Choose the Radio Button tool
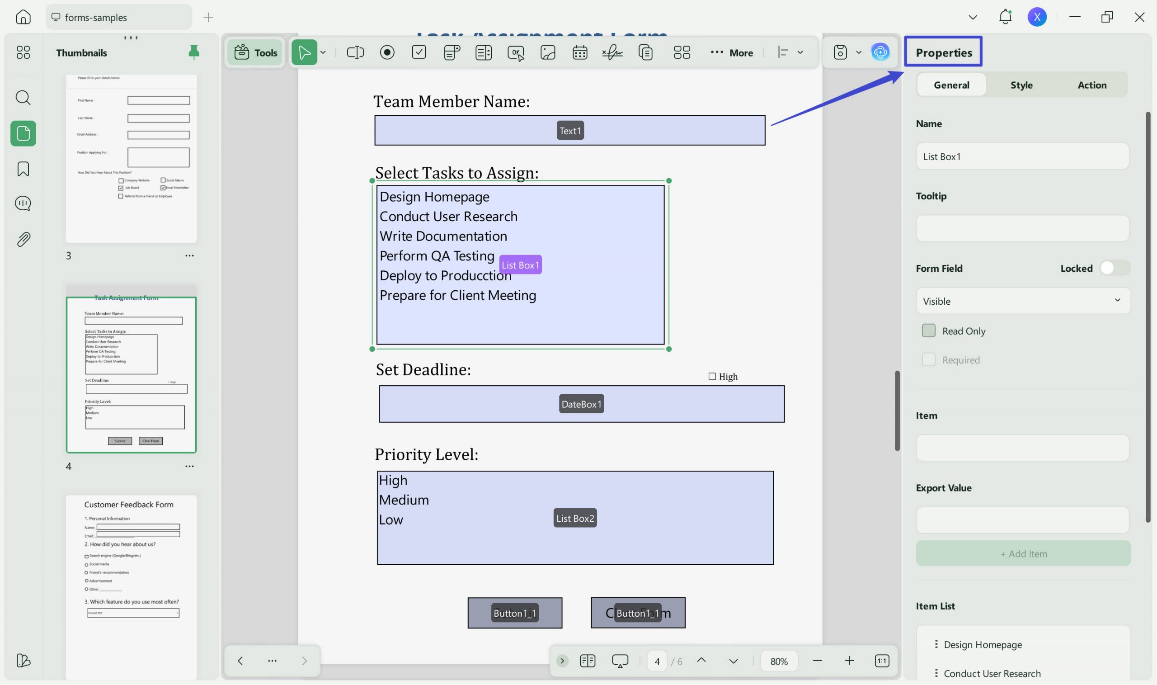Image resolution: width=1157 pixels, height=685 pixels. [387, 52]
